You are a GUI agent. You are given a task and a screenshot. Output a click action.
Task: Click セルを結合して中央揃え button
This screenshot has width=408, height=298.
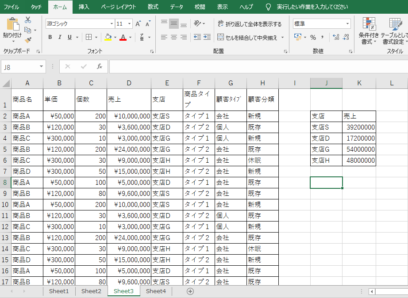click(x=247, y=38)
